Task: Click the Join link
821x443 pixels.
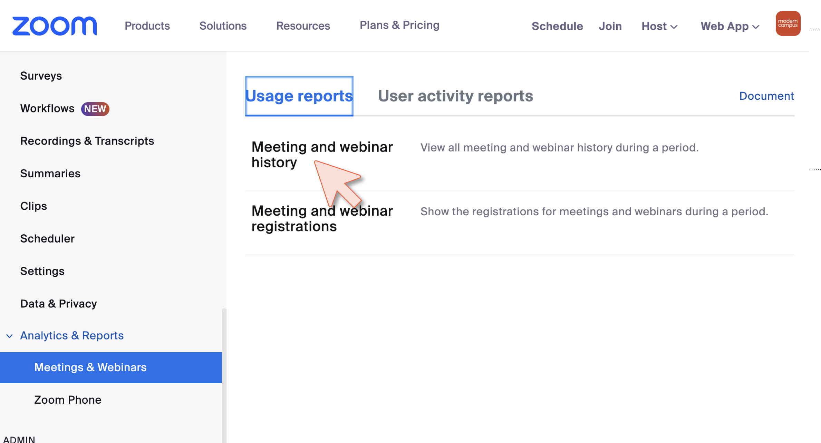Action: (610, 26)
